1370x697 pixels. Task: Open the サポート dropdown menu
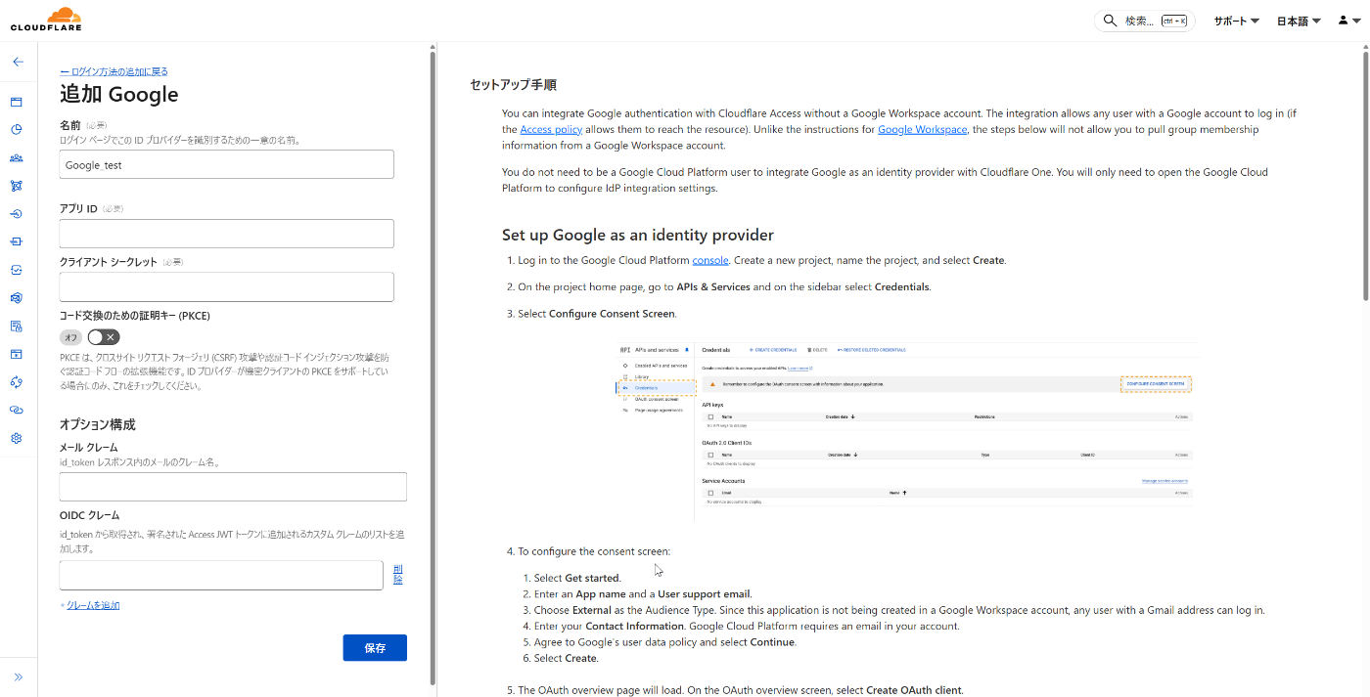pos(1236,21)
